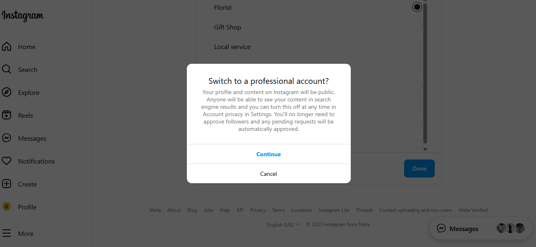Select the Local service radio button
The image size is (536, 247).
tap(417, 47)
